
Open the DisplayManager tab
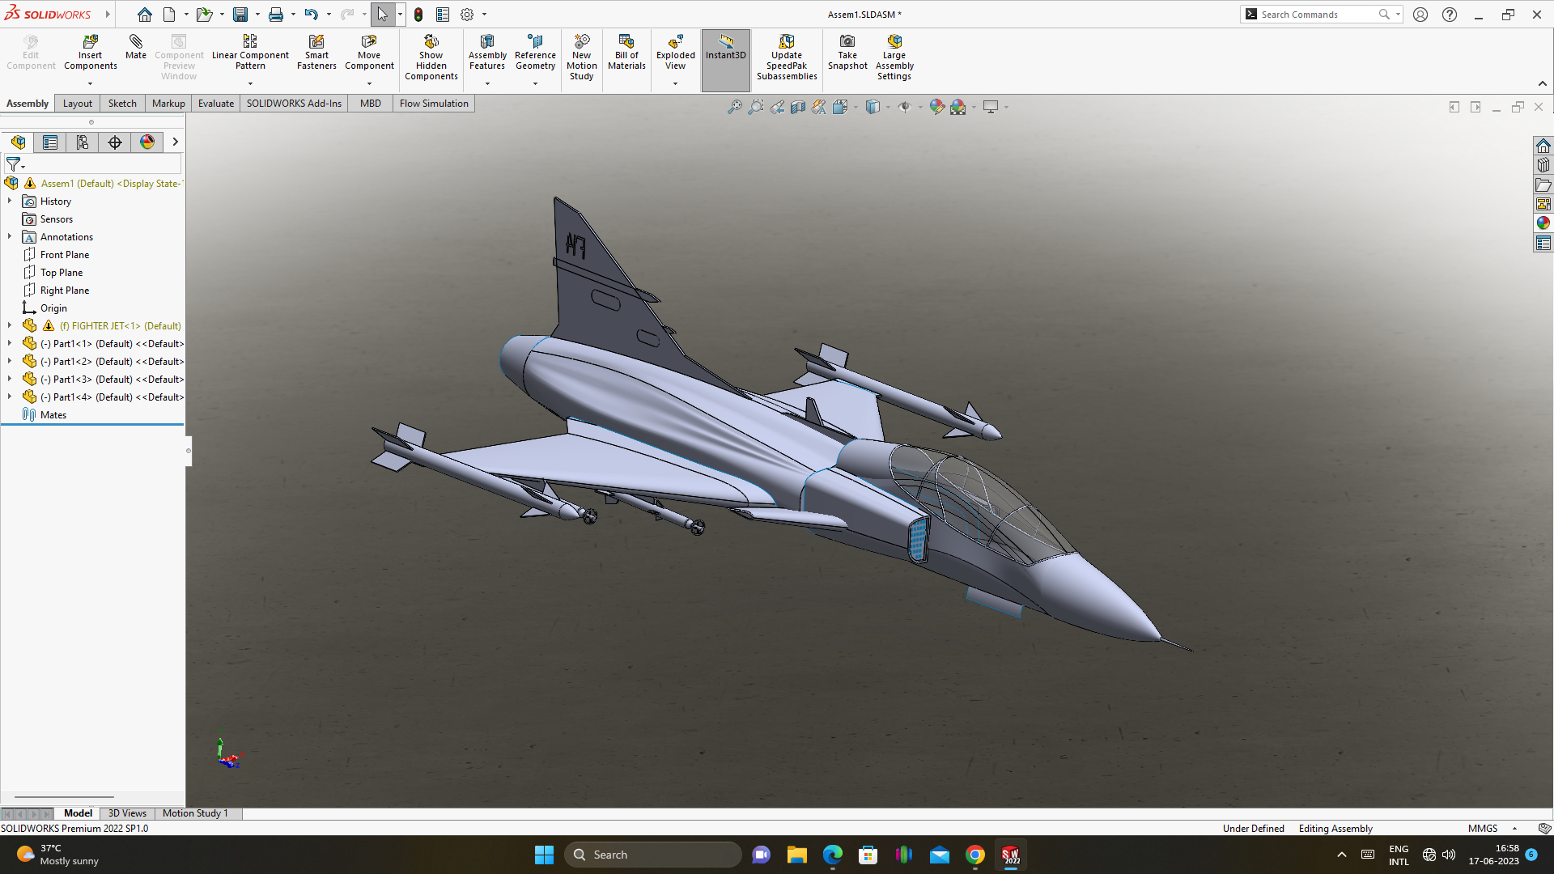click(x=147, y=142)
